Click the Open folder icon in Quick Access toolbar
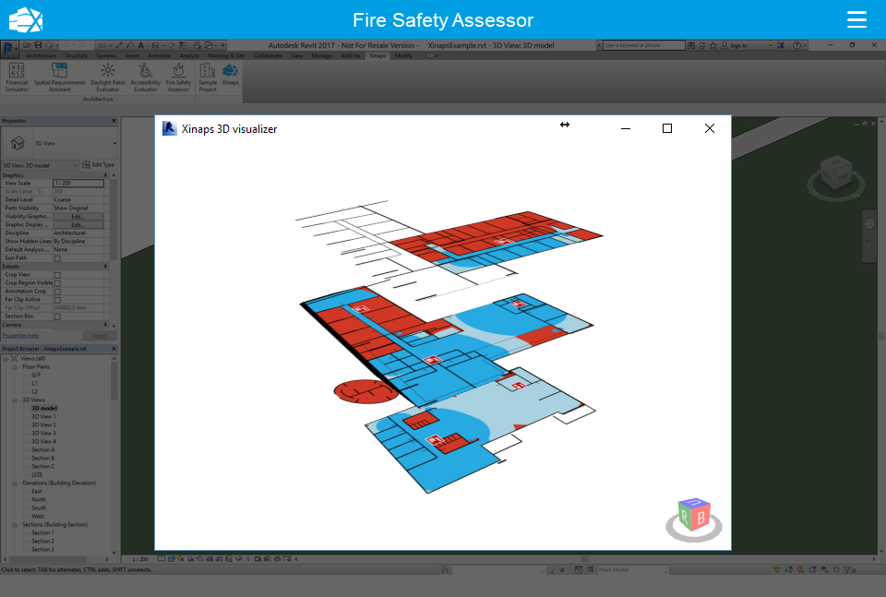 27,45
